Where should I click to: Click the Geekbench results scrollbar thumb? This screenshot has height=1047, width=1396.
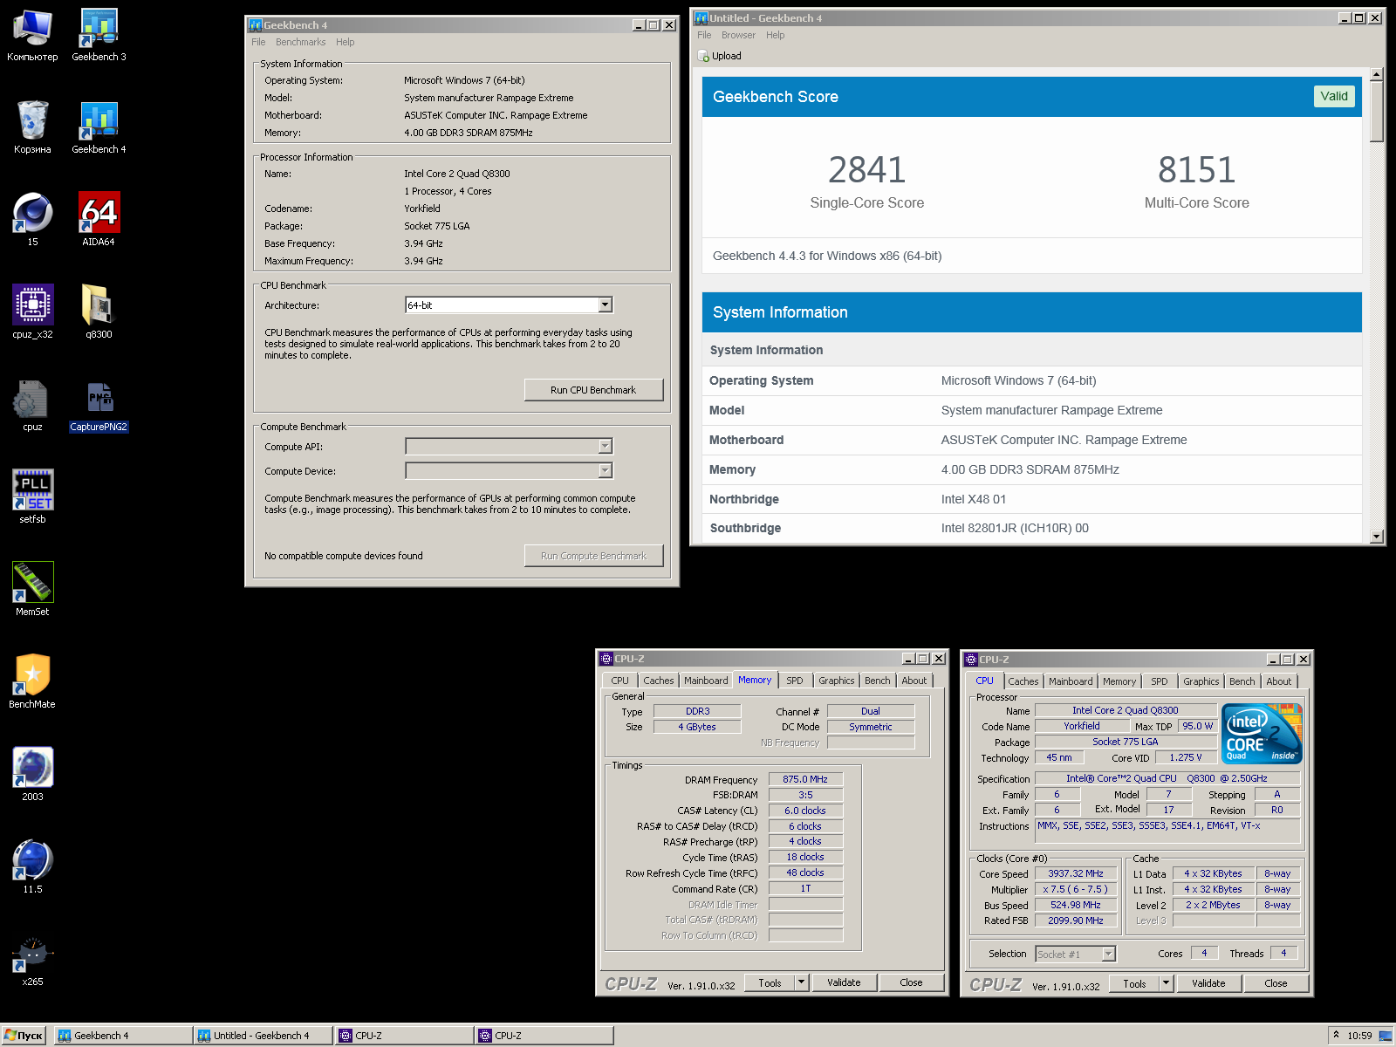point(1377,112)
